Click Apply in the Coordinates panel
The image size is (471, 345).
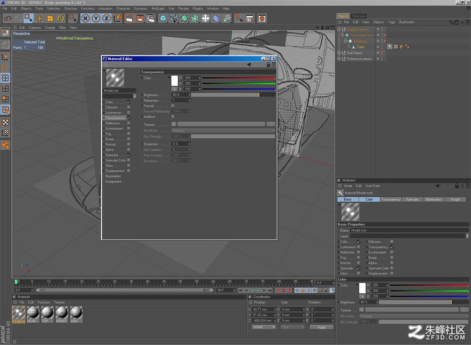pos(322,327)
